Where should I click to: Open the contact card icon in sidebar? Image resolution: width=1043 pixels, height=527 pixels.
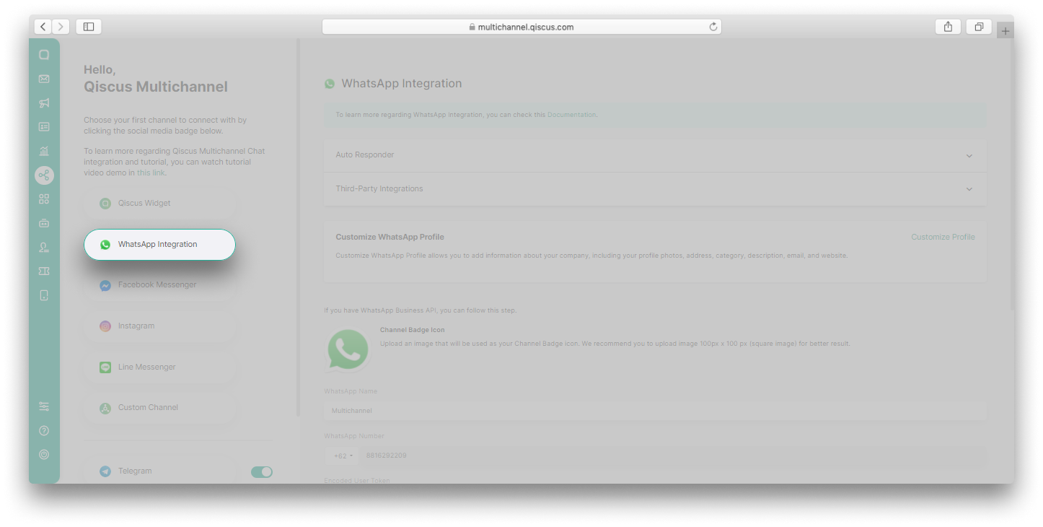[44, 126]
